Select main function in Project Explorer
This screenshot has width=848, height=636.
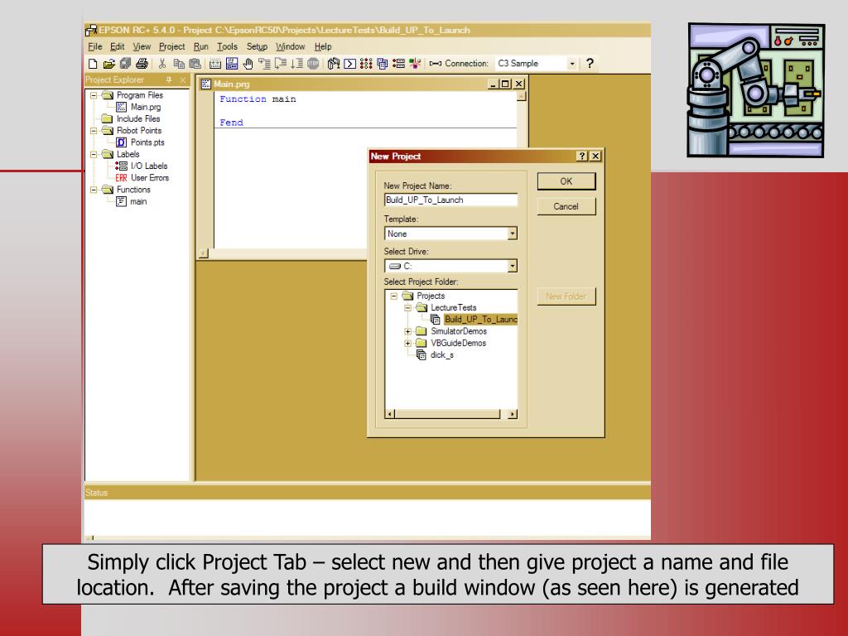[x=132, y=202]
